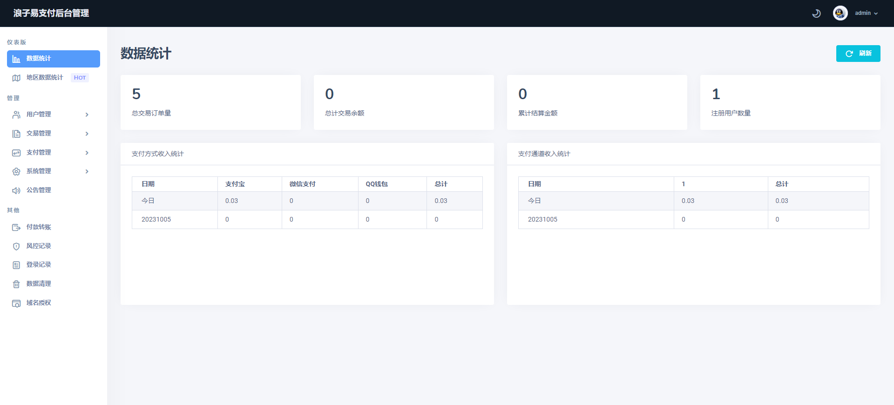Open 公告管理 speaker icon
Screen dimensions: 894x405
point(16,190)
